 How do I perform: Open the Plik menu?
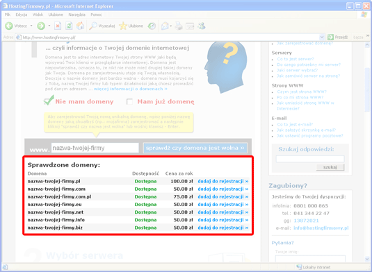(8, 15)
